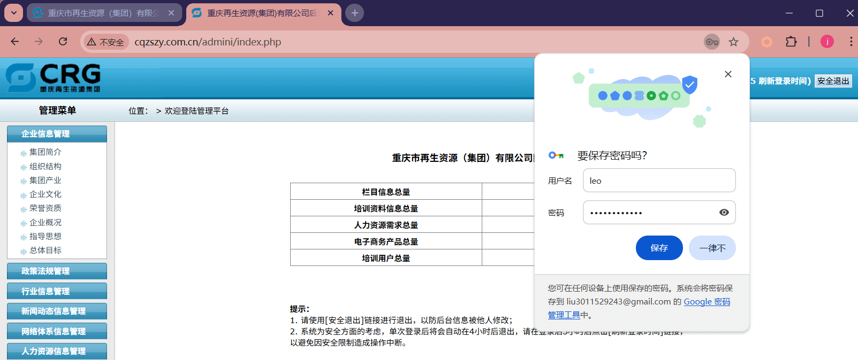Click the 不安全 site security indicator
Screen dimensions: 858x360
click(106, 42)
